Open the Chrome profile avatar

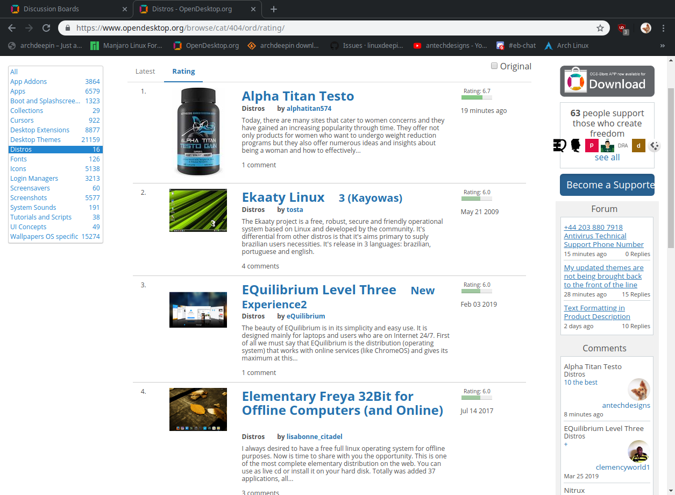tap(646, 28)
